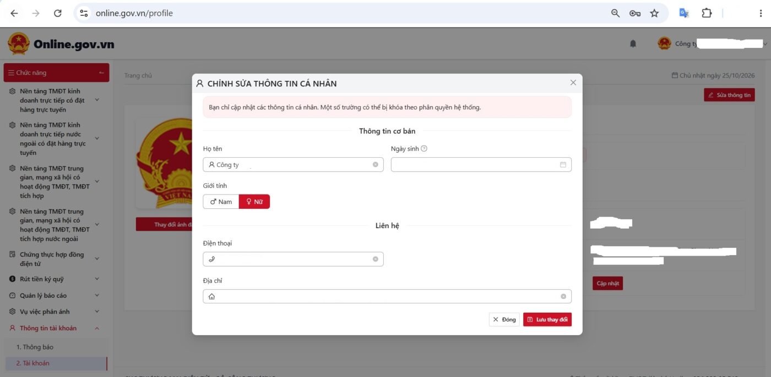Open the Google Translate extension icon

coord(684,13)
